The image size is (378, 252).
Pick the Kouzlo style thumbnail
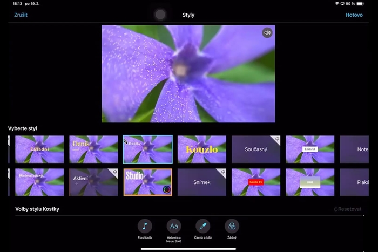[202, 149]
